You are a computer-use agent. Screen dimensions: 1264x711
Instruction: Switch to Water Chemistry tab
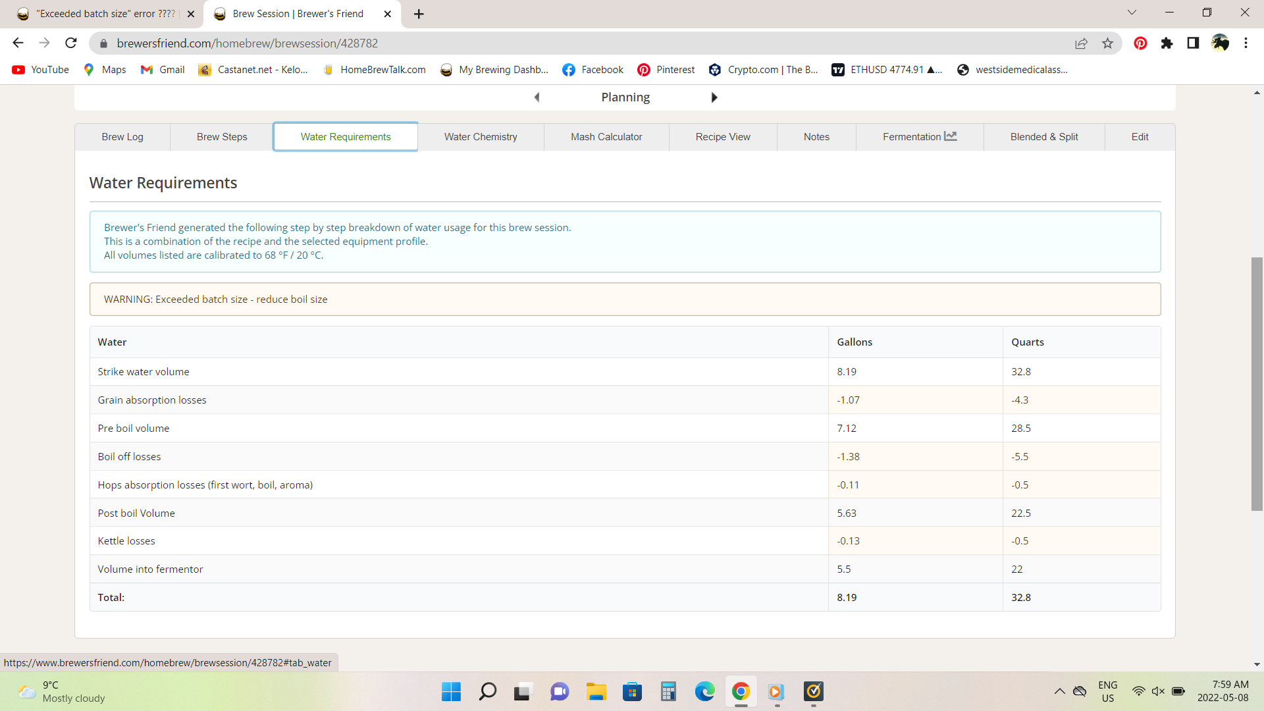(x=481, y=137)
